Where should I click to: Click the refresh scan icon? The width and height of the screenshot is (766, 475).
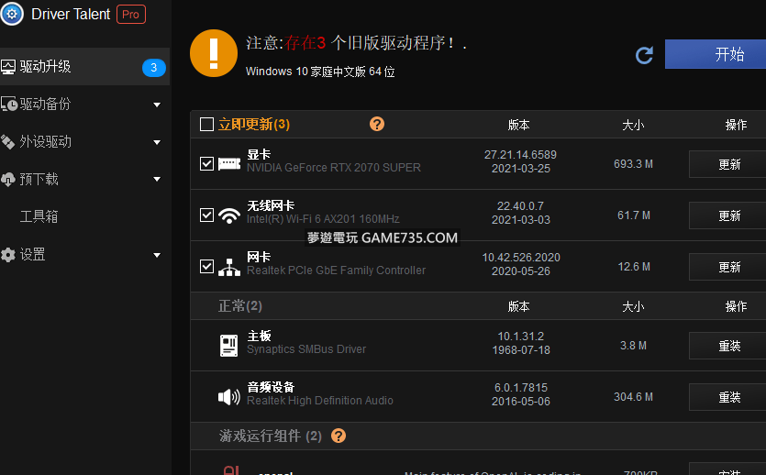point(644,55)
